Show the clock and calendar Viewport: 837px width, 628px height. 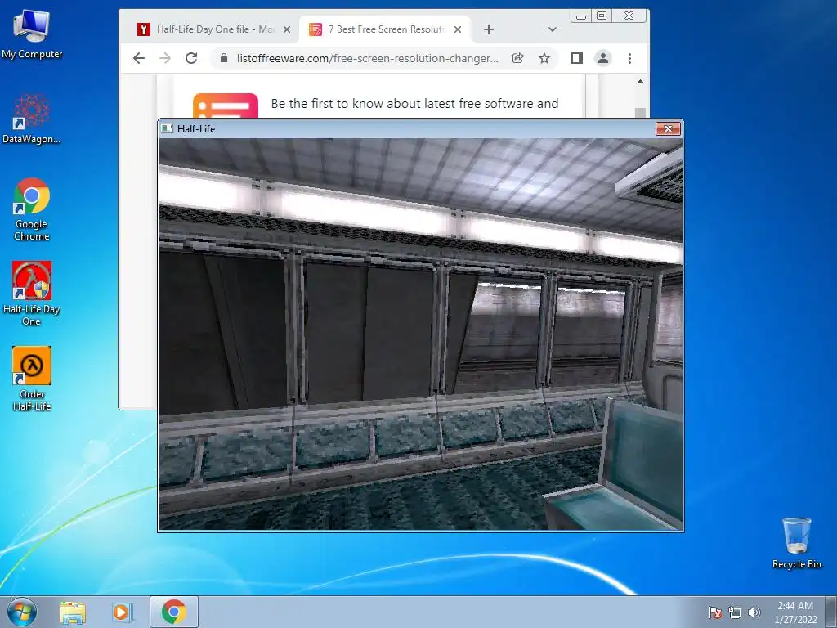795,612
